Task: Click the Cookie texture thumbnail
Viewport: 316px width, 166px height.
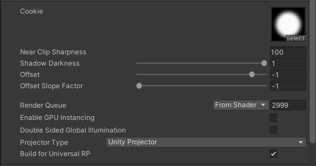Action: click(288, 24)
